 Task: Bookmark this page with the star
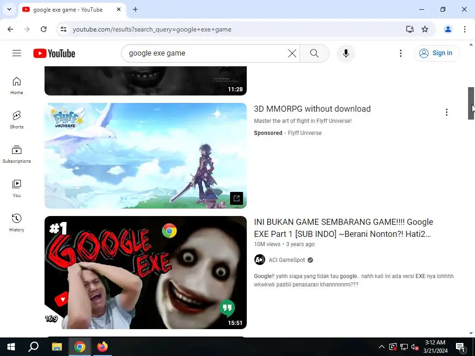pos(425,29)
